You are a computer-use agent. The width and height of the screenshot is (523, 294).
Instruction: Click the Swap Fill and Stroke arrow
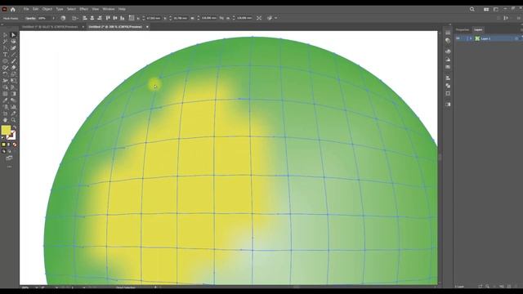(15, 127)
